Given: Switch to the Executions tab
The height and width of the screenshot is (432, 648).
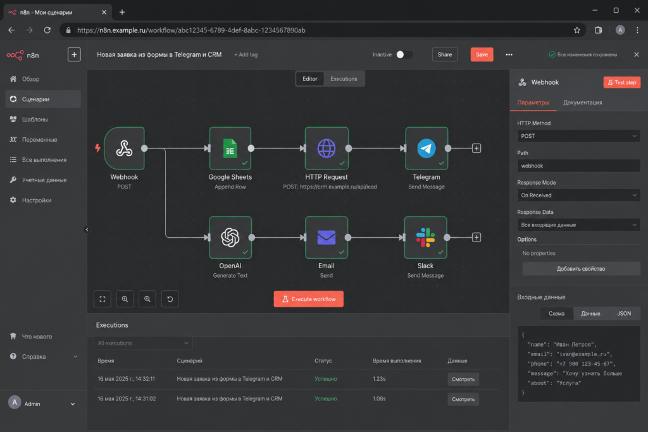Looking at the screenshot, I should [x=344, y=79].
